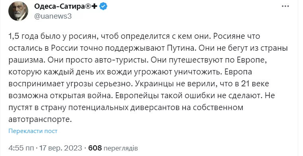Click the 4:55 пп timestamp
303x156 pixels.
coord(22,148)
